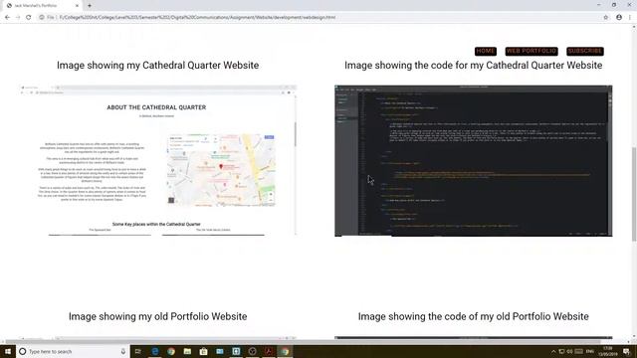This screenshot has height=358, width=637.
Task: Open the WEB PORTFOLIO navigation button
Action: (x=531, y=51)
